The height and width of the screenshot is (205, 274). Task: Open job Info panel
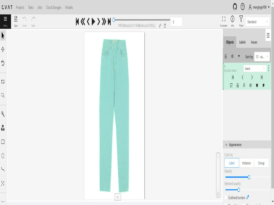(x=232, y=21)
